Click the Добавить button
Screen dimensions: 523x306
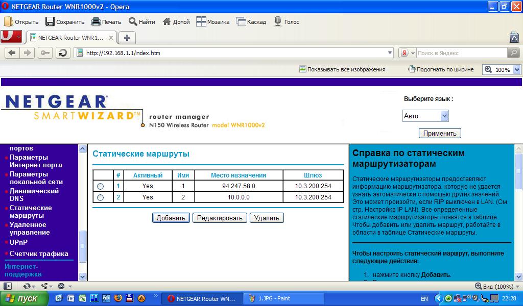[x=171, y=218]
